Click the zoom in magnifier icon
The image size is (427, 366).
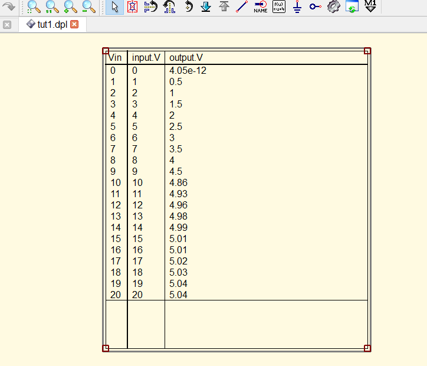(x=70, y=6)
